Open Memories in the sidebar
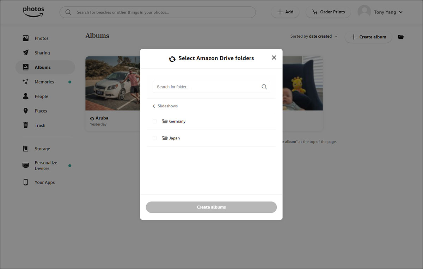This screenshot has width=423, height=269. [x=45, y=82]
